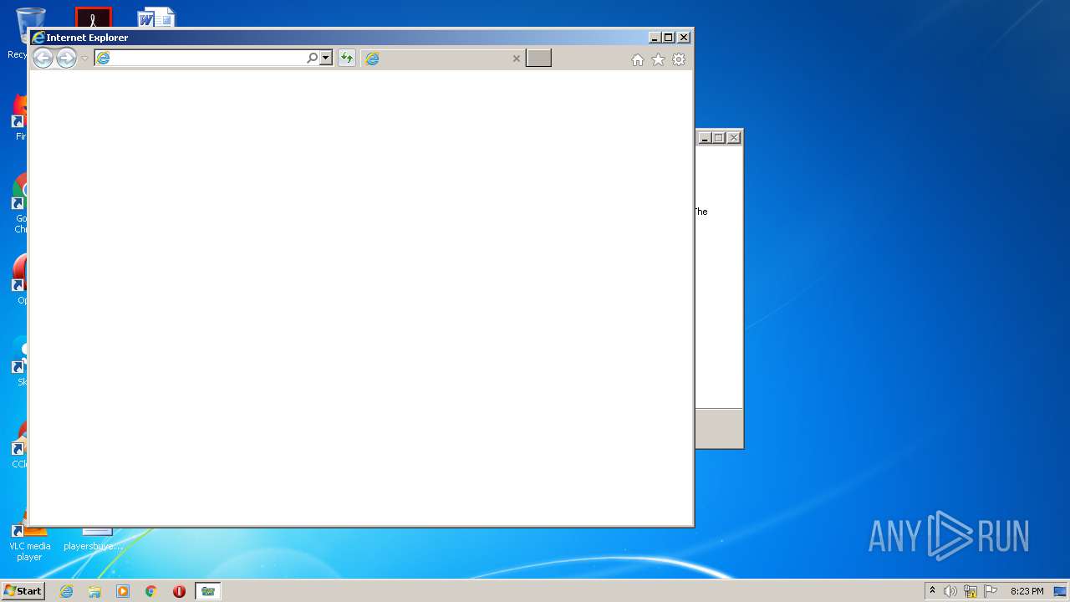The image size is (1070, 602).
Task: Click the clock showing 8:23 PM
Action: [x=1027, y=591]
